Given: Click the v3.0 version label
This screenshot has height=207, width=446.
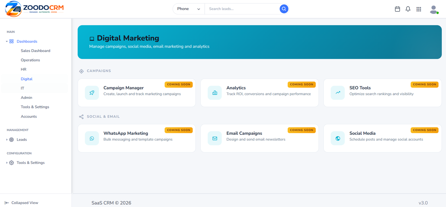Looking at the screenshot, I should (x=423, y=203).
